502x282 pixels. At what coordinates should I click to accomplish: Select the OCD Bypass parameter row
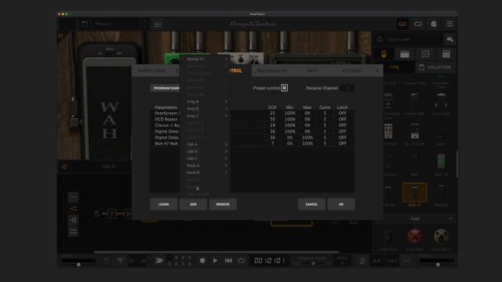252,119
